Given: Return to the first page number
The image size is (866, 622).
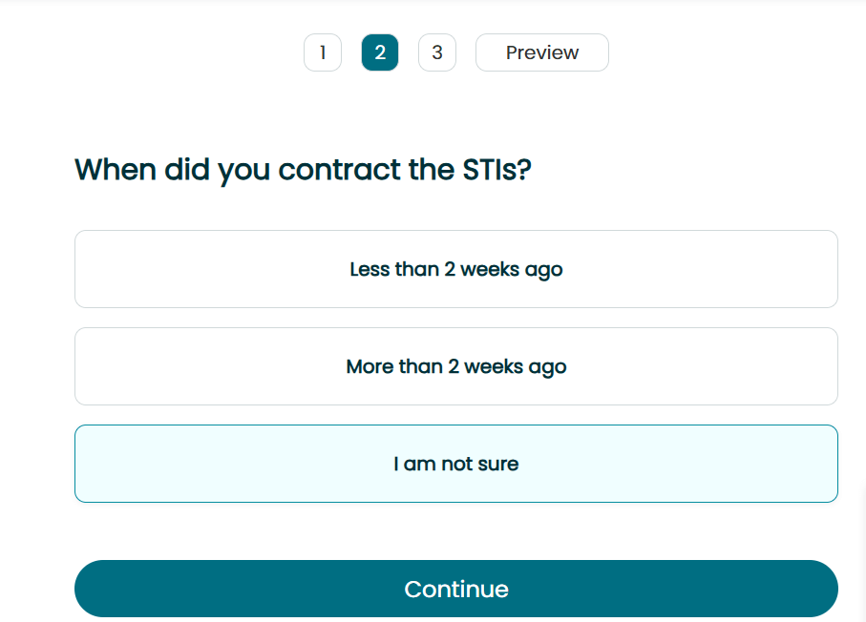Looking at the screenshot, I should pos(323,52).
